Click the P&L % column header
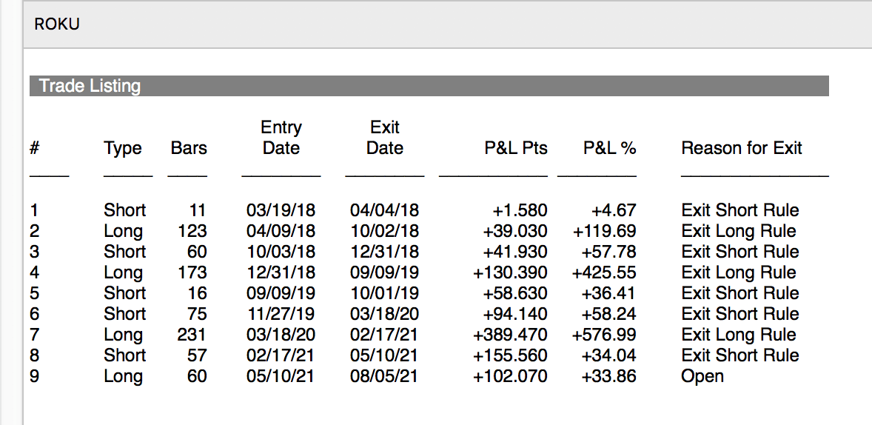872x425 pixels. point(609,148)
